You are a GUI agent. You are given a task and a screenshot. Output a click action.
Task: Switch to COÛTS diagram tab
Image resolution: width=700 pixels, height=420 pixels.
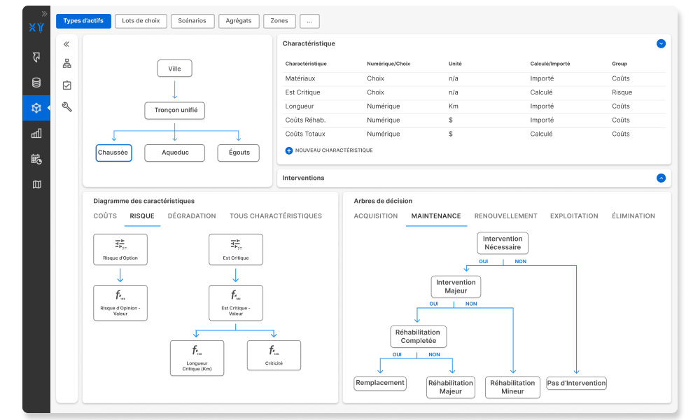(x=105, y=216)
